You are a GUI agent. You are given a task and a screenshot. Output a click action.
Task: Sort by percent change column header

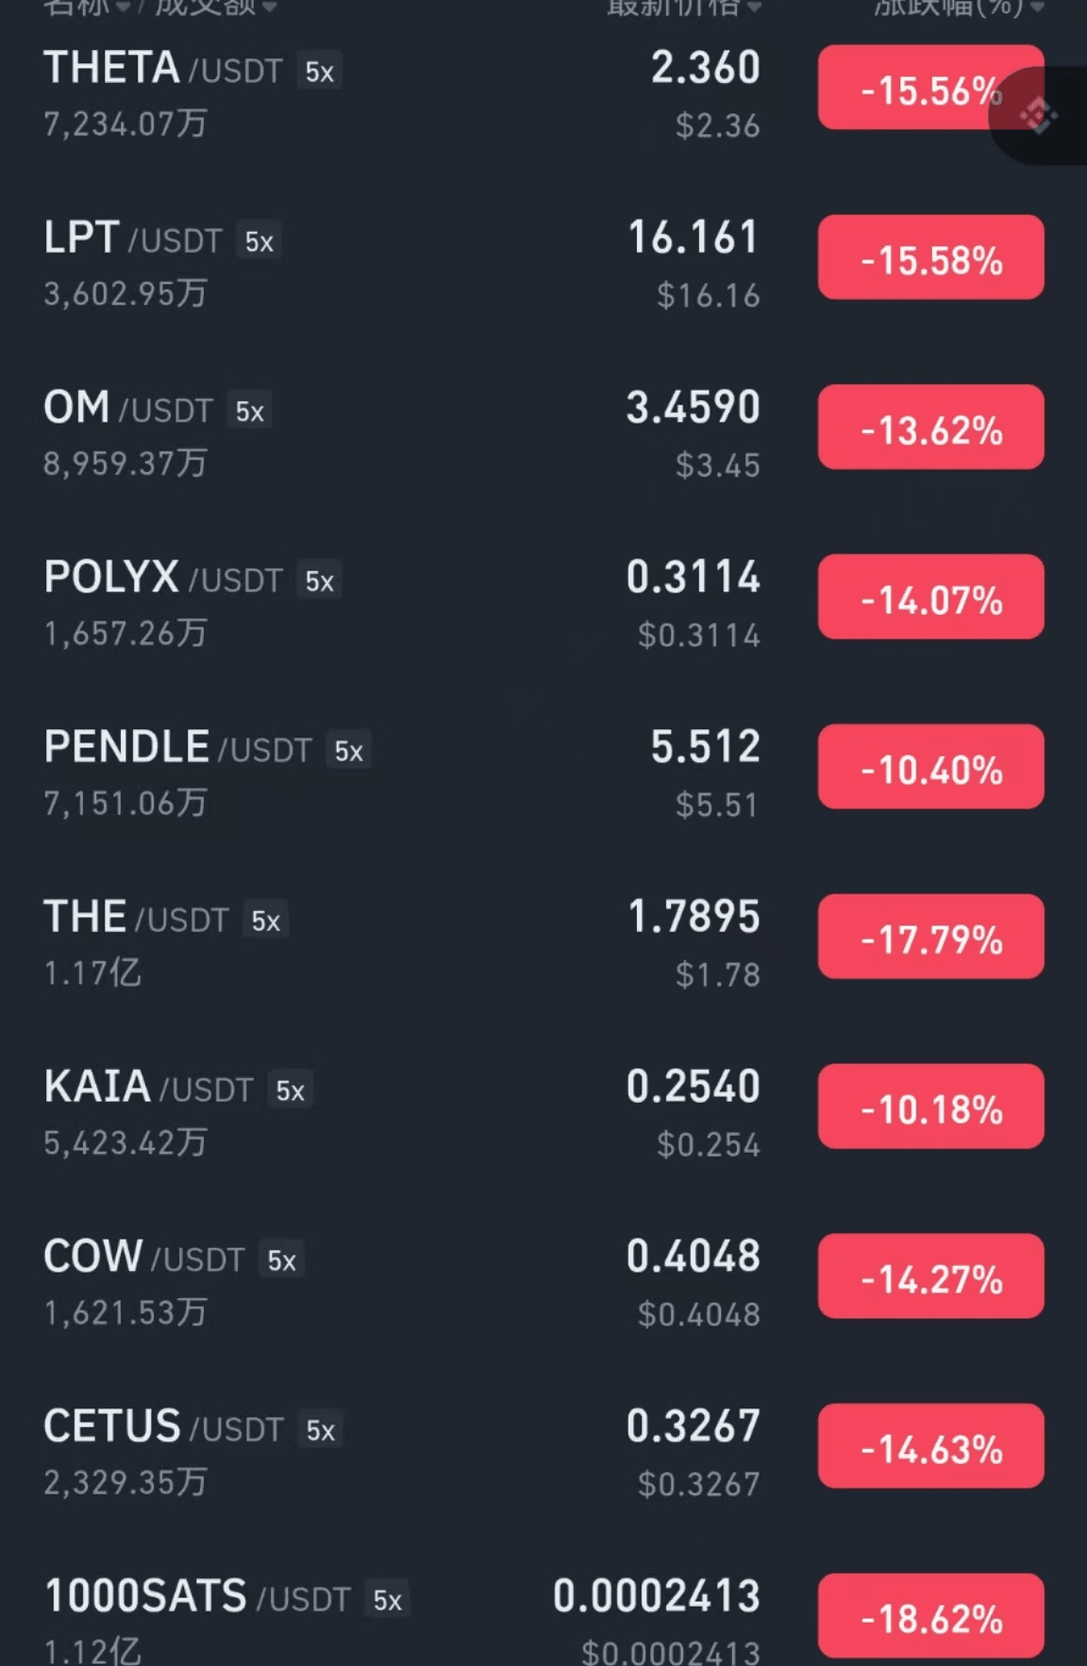pyautogui.click(x=958, y=8)
